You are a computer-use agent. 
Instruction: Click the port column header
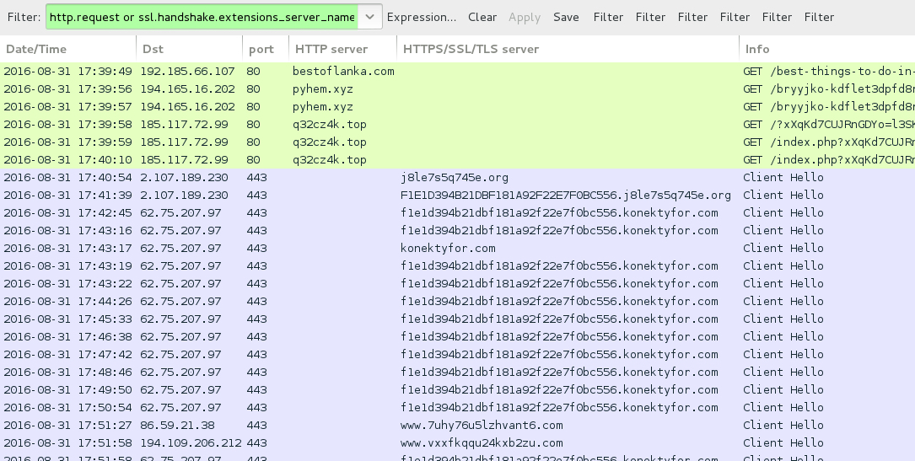[264, 49]
